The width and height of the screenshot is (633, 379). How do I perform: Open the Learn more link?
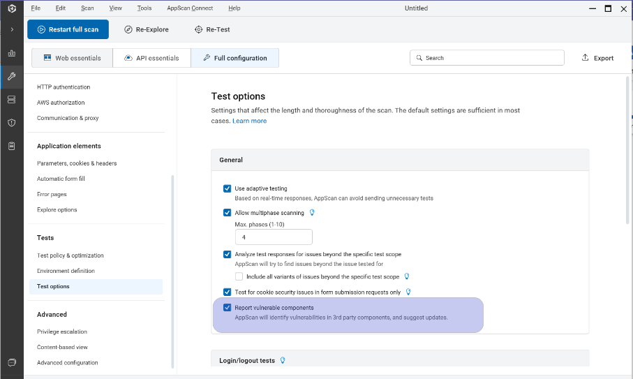click(x=249, y=121)
